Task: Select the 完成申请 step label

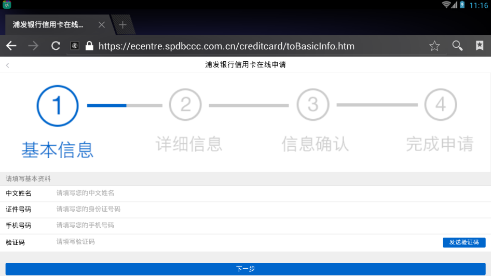Action: point(440,144)
